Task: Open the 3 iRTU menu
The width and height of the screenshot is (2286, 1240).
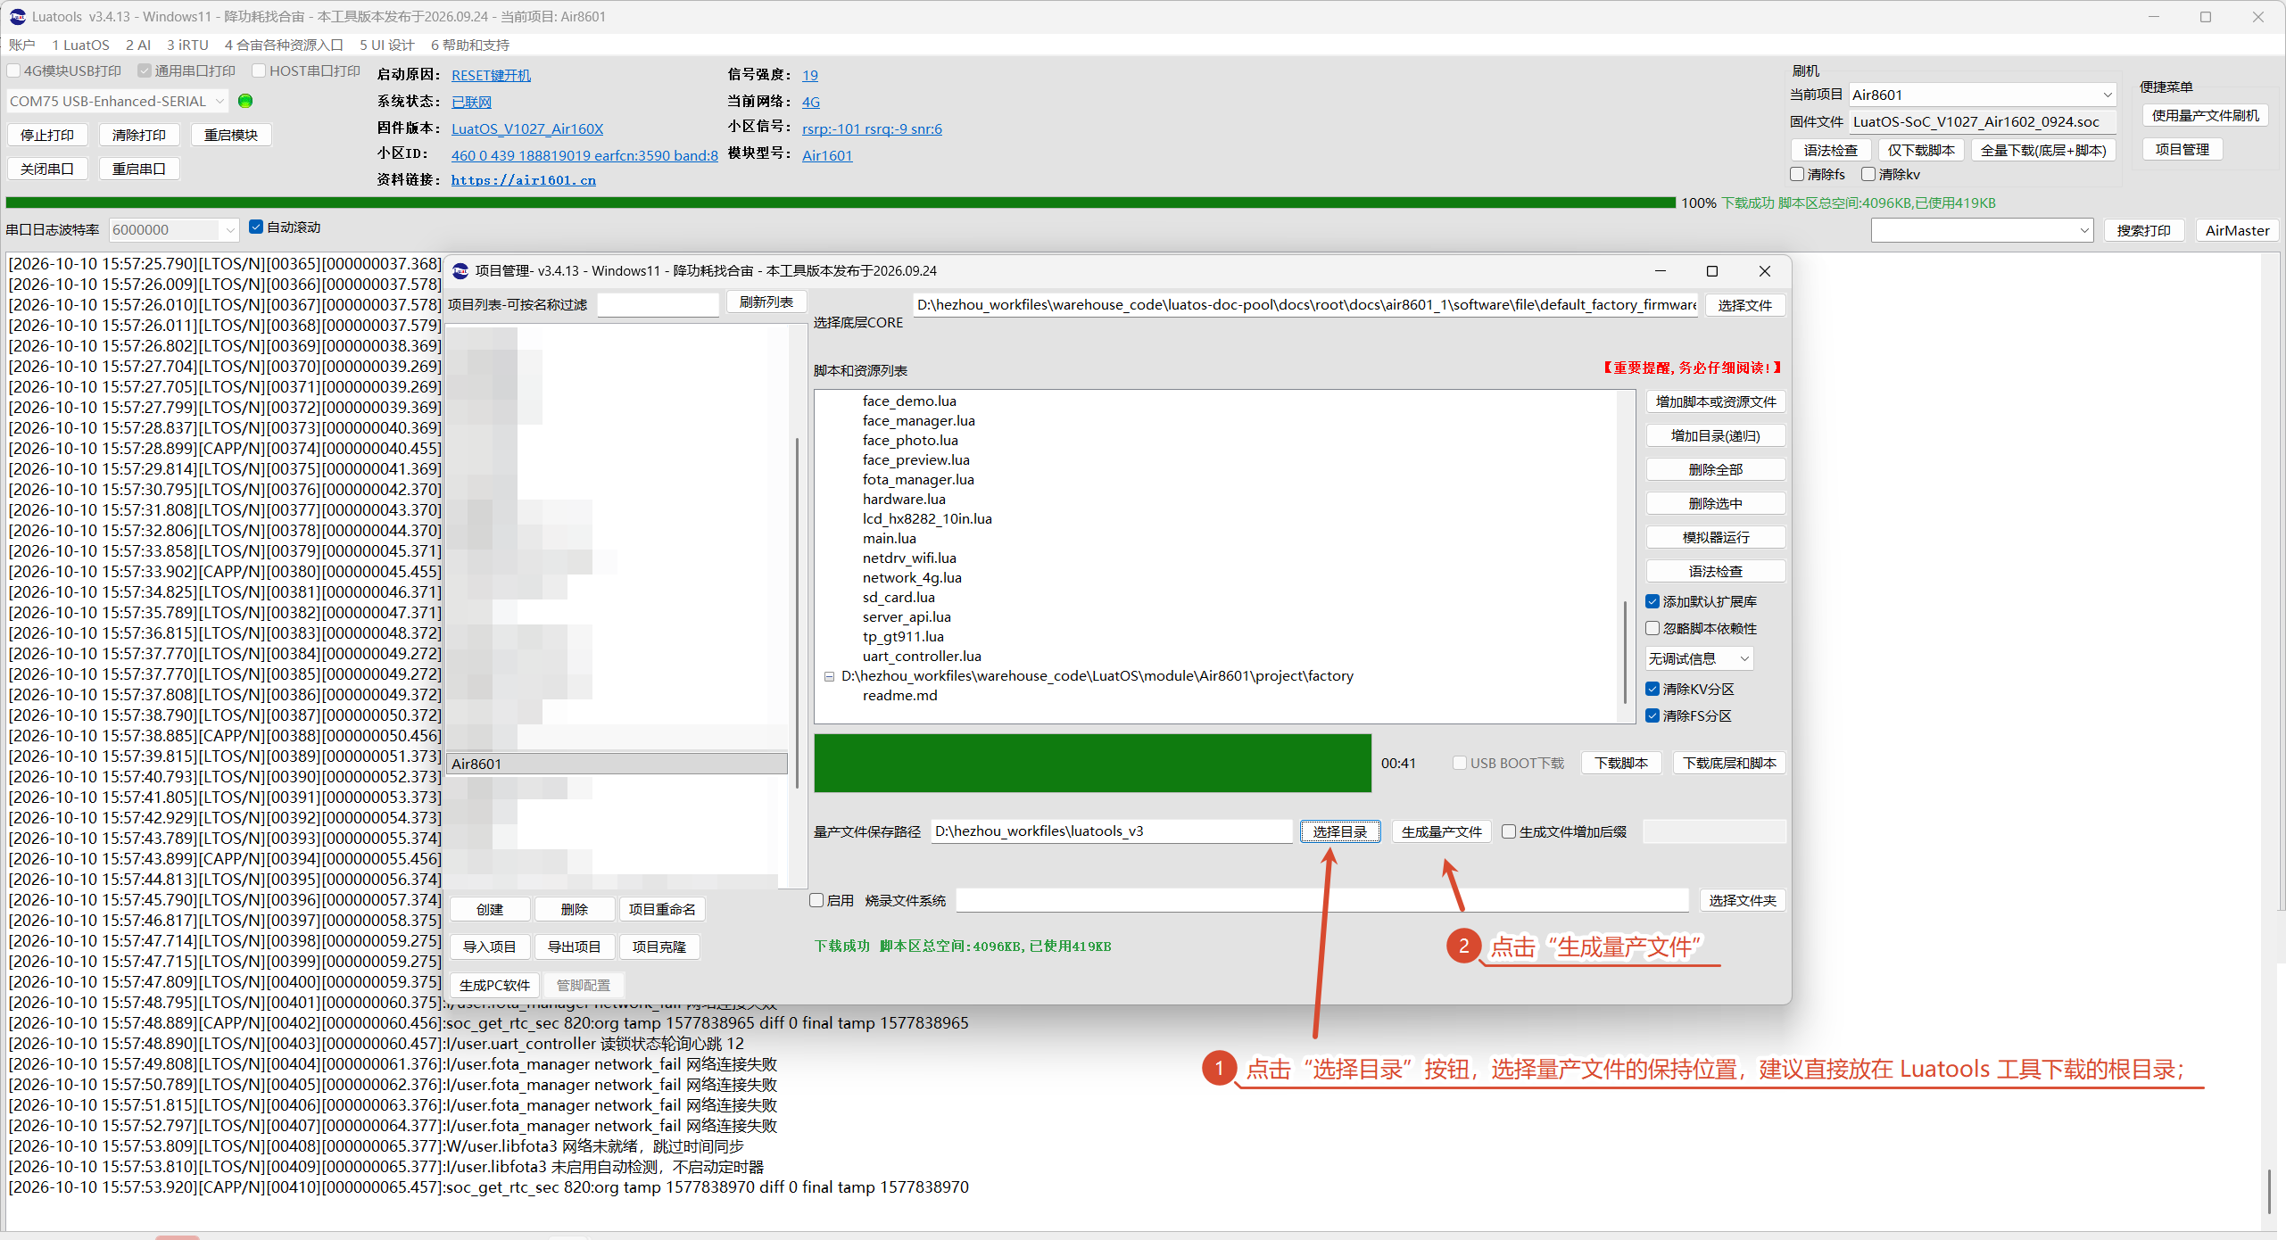Action: coord(187,45)
